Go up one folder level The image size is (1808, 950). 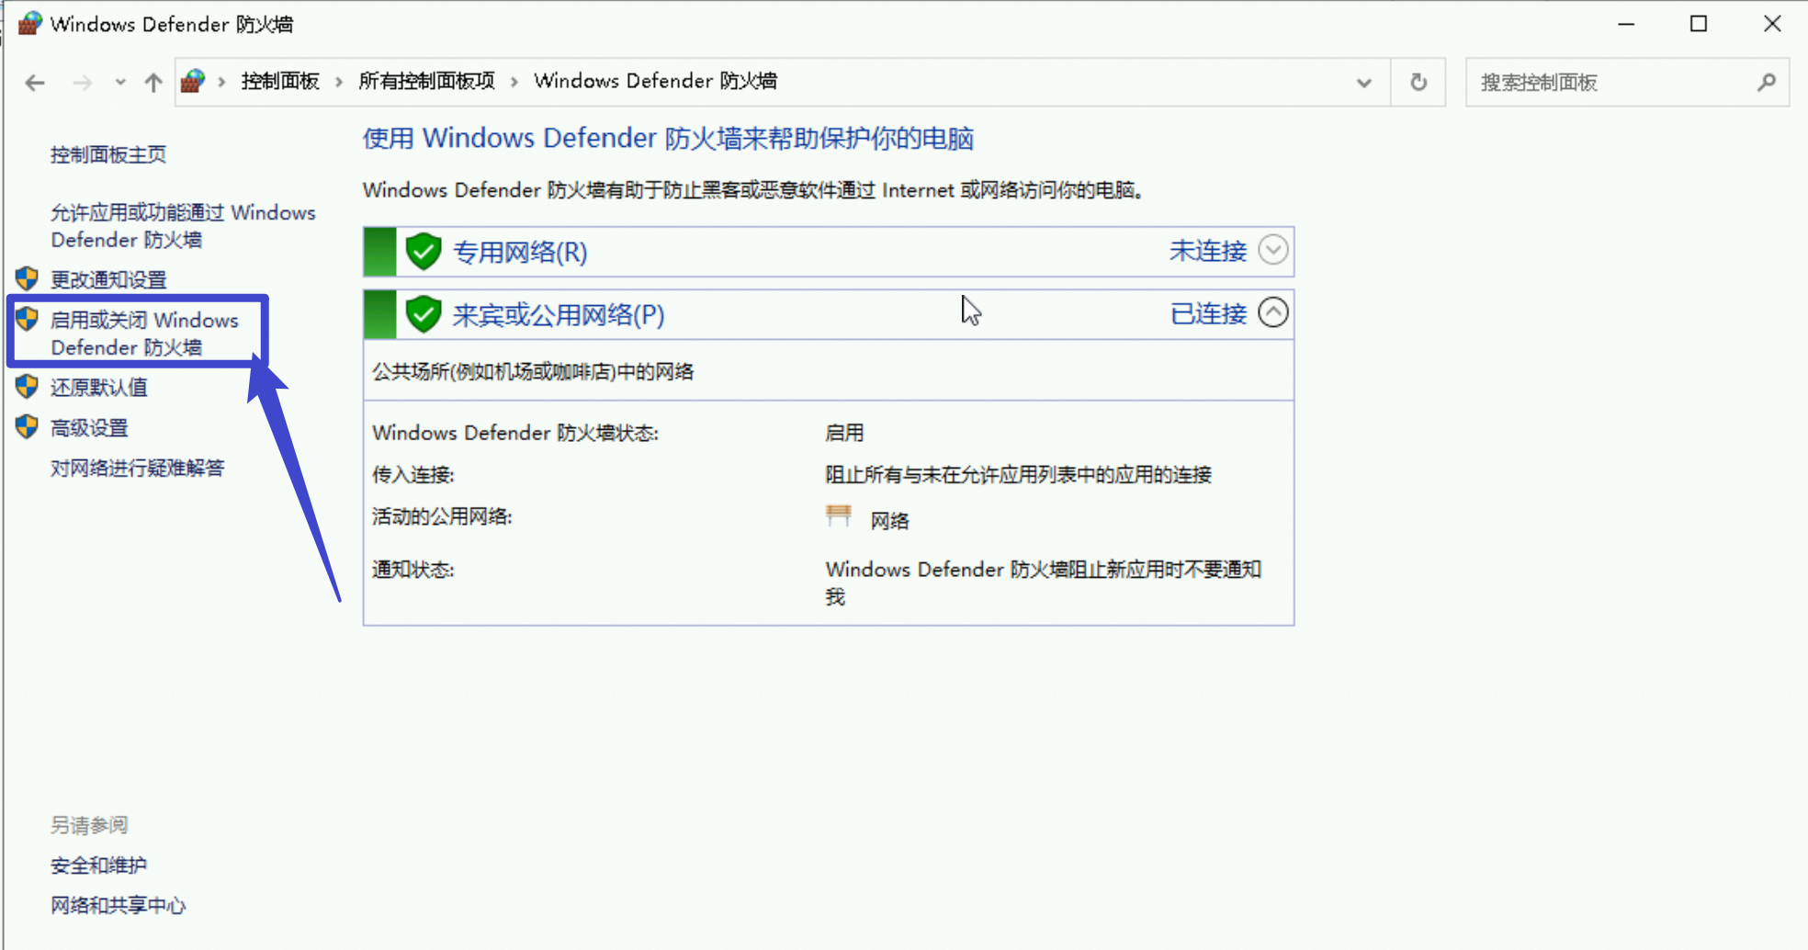coord(153,83)
